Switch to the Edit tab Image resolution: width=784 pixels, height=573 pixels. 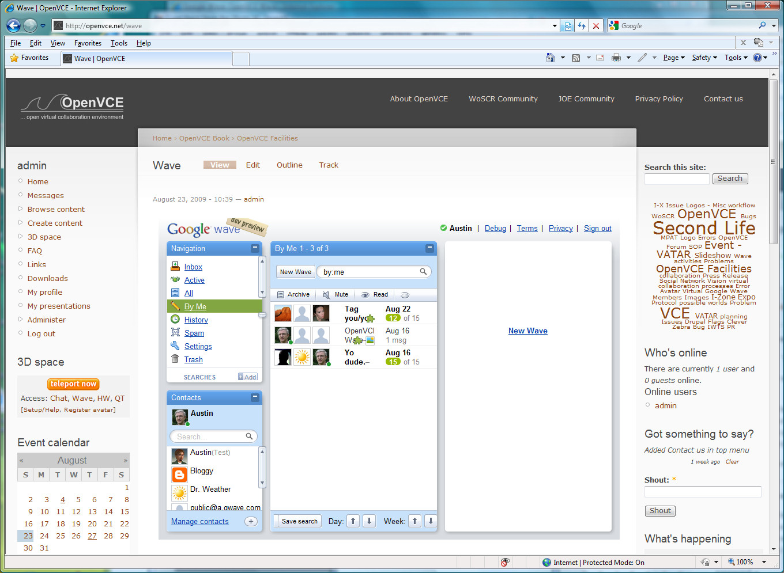tap(253, 165)
